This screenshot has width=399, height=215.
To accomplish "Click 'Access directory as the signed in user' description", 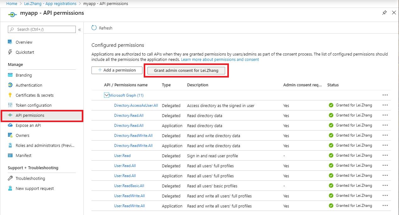I will point(221,105).
